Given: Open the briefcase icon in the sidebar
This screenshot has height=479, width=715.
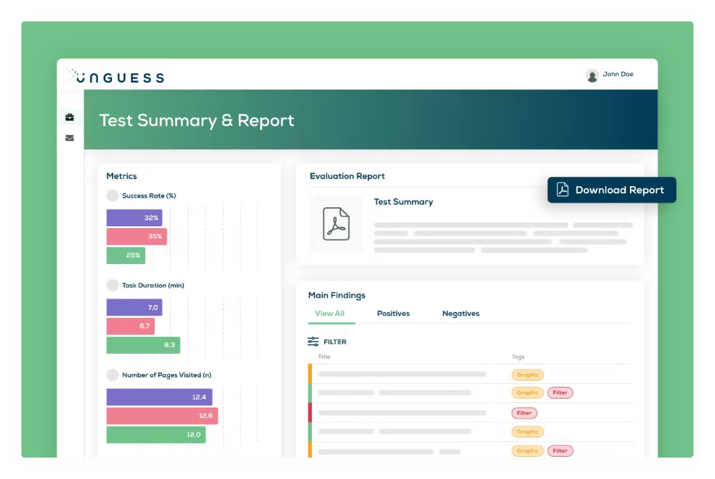Looking at the screenshot, I should pyautogui.click(x=69, y=117).
